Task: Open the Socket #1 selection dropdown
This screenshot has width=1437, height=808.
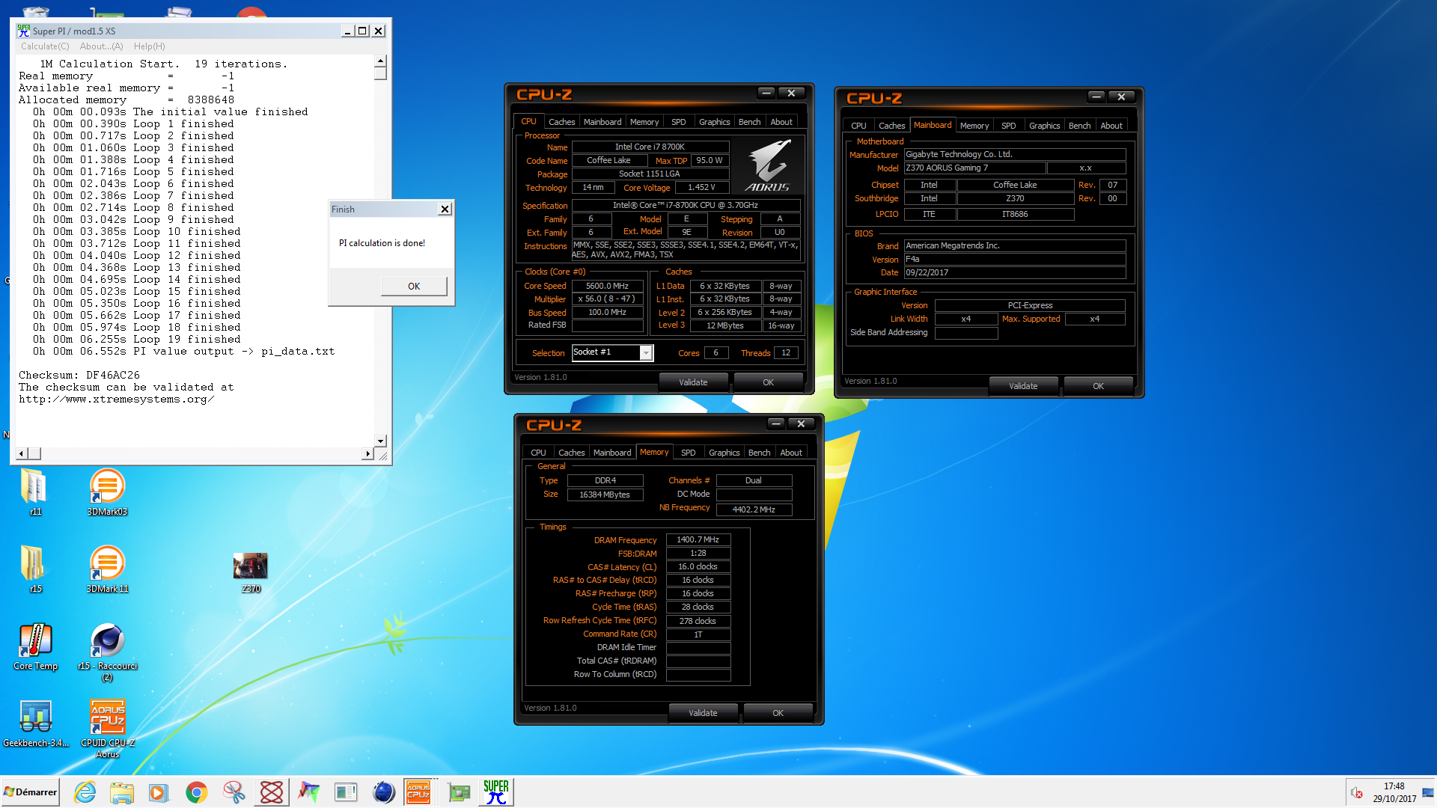Action: point(646,353)
